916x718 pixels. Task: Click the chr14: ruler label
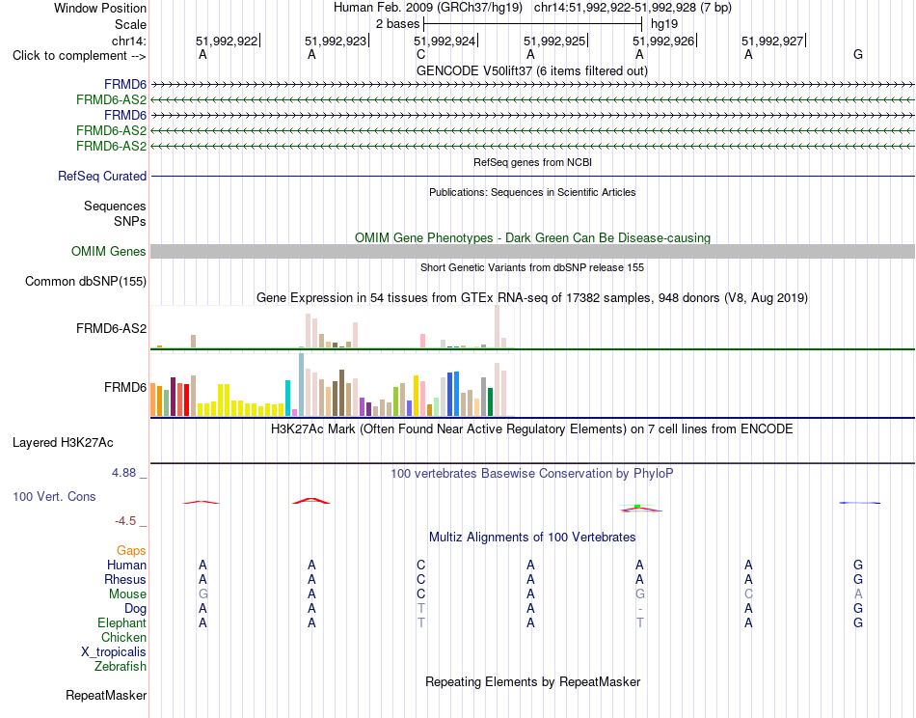pos(128,41)
